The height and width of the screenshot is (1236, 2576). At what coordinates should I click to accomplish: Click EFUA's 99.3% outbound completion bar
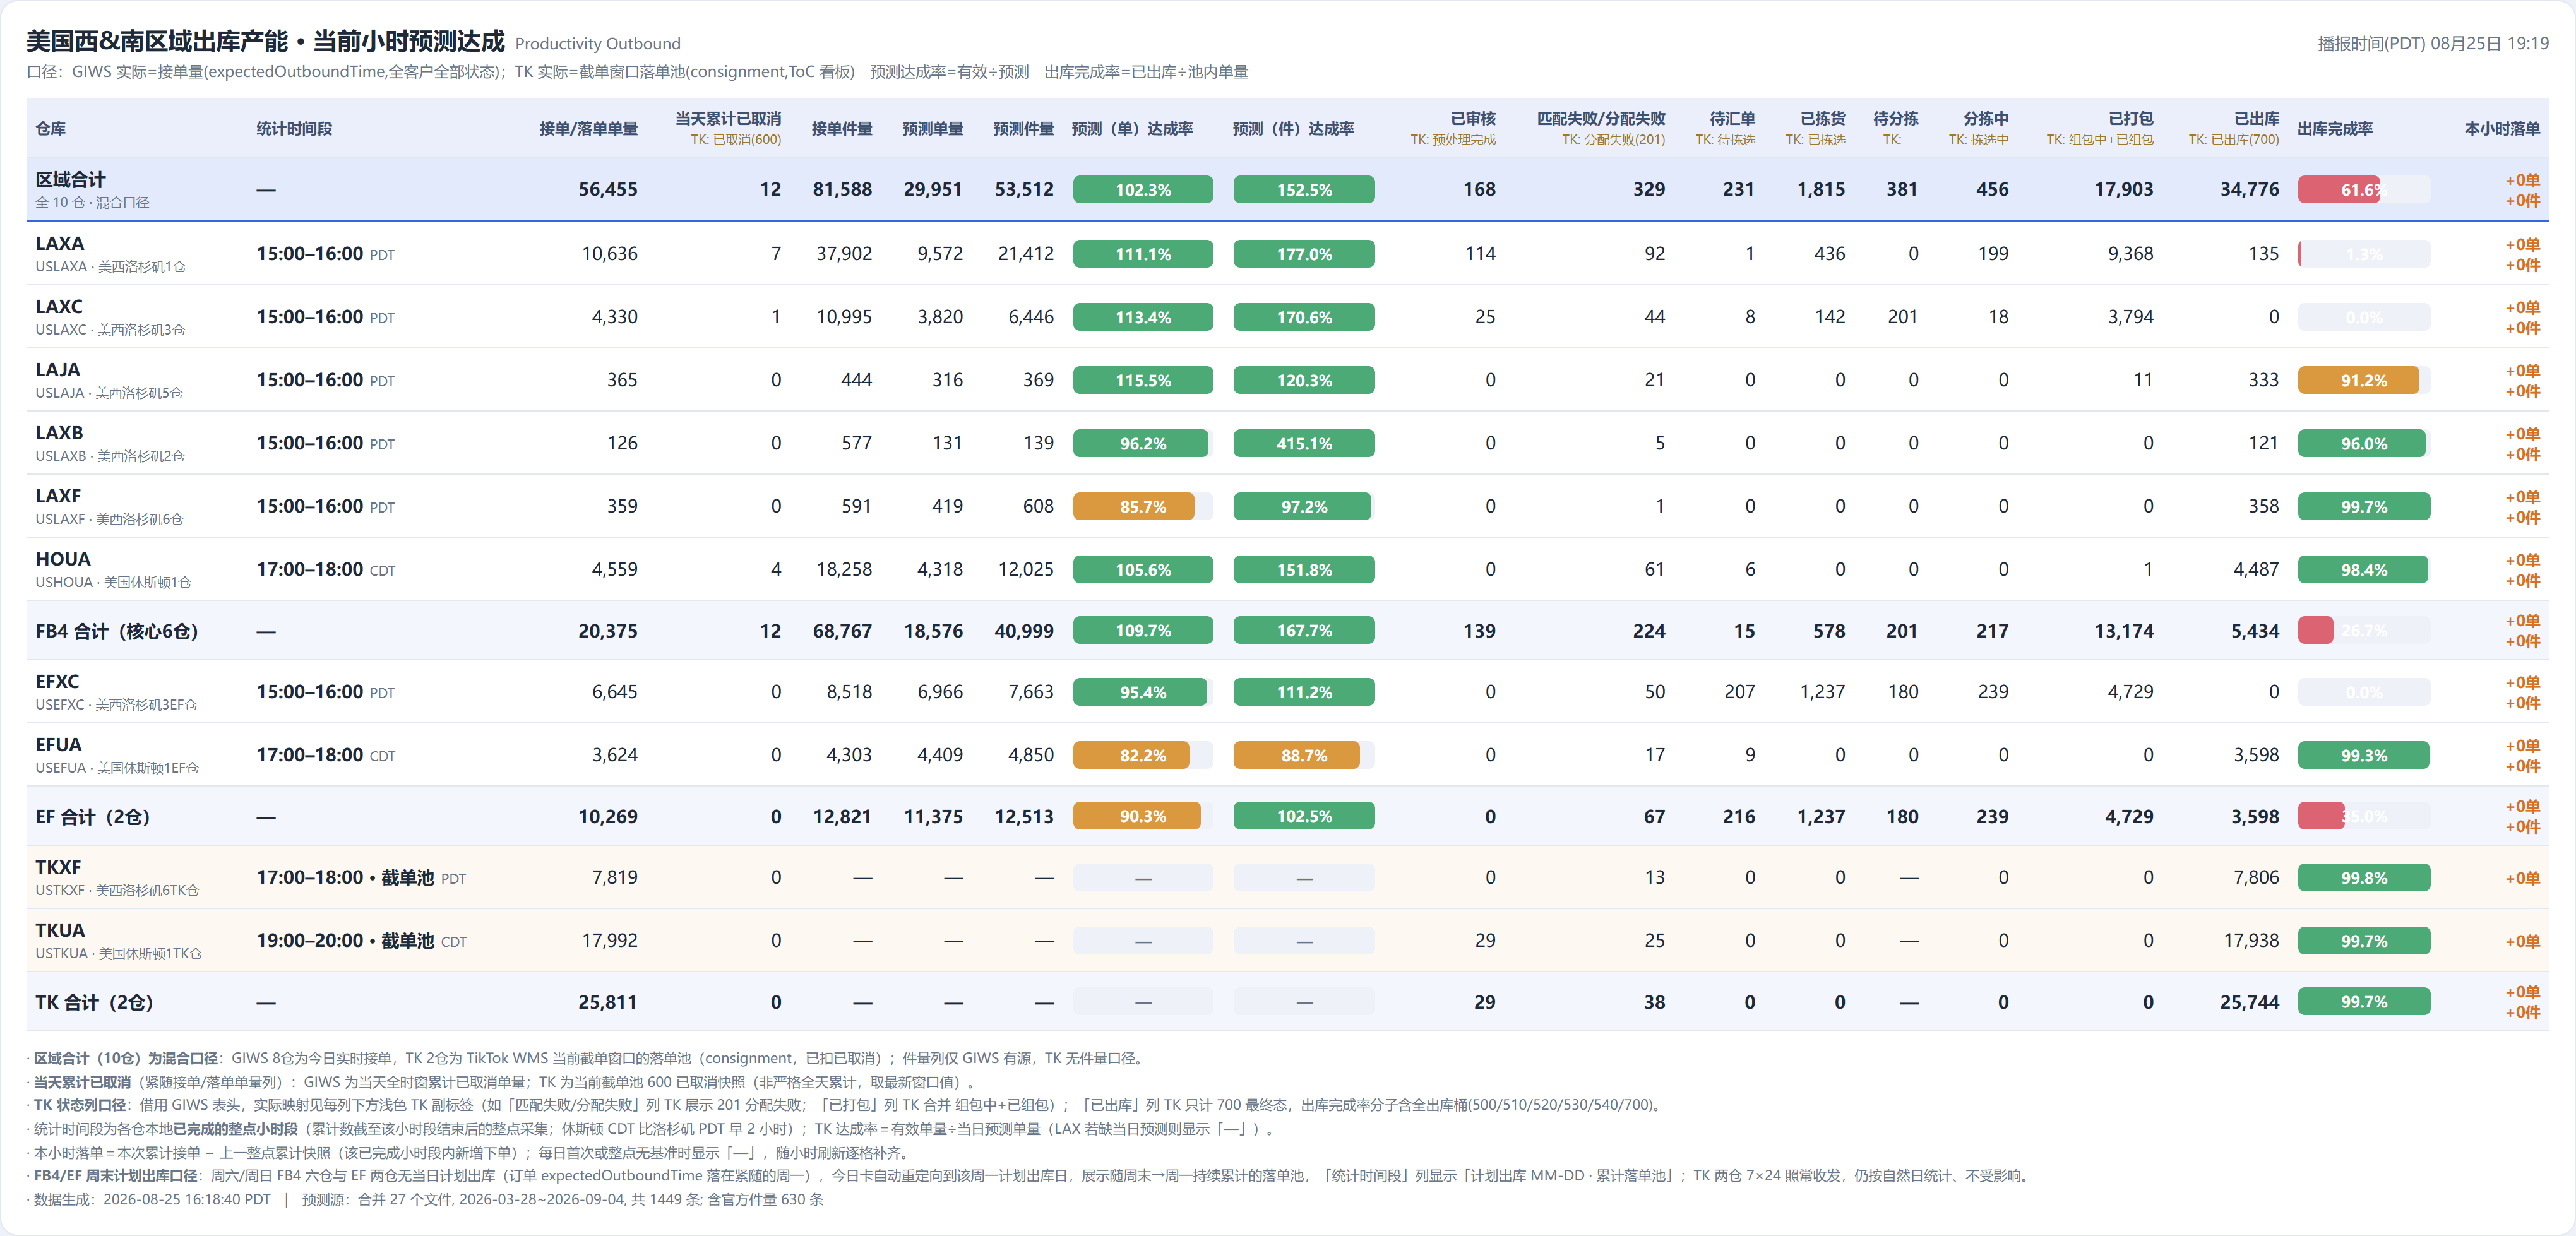[2364, 755]
